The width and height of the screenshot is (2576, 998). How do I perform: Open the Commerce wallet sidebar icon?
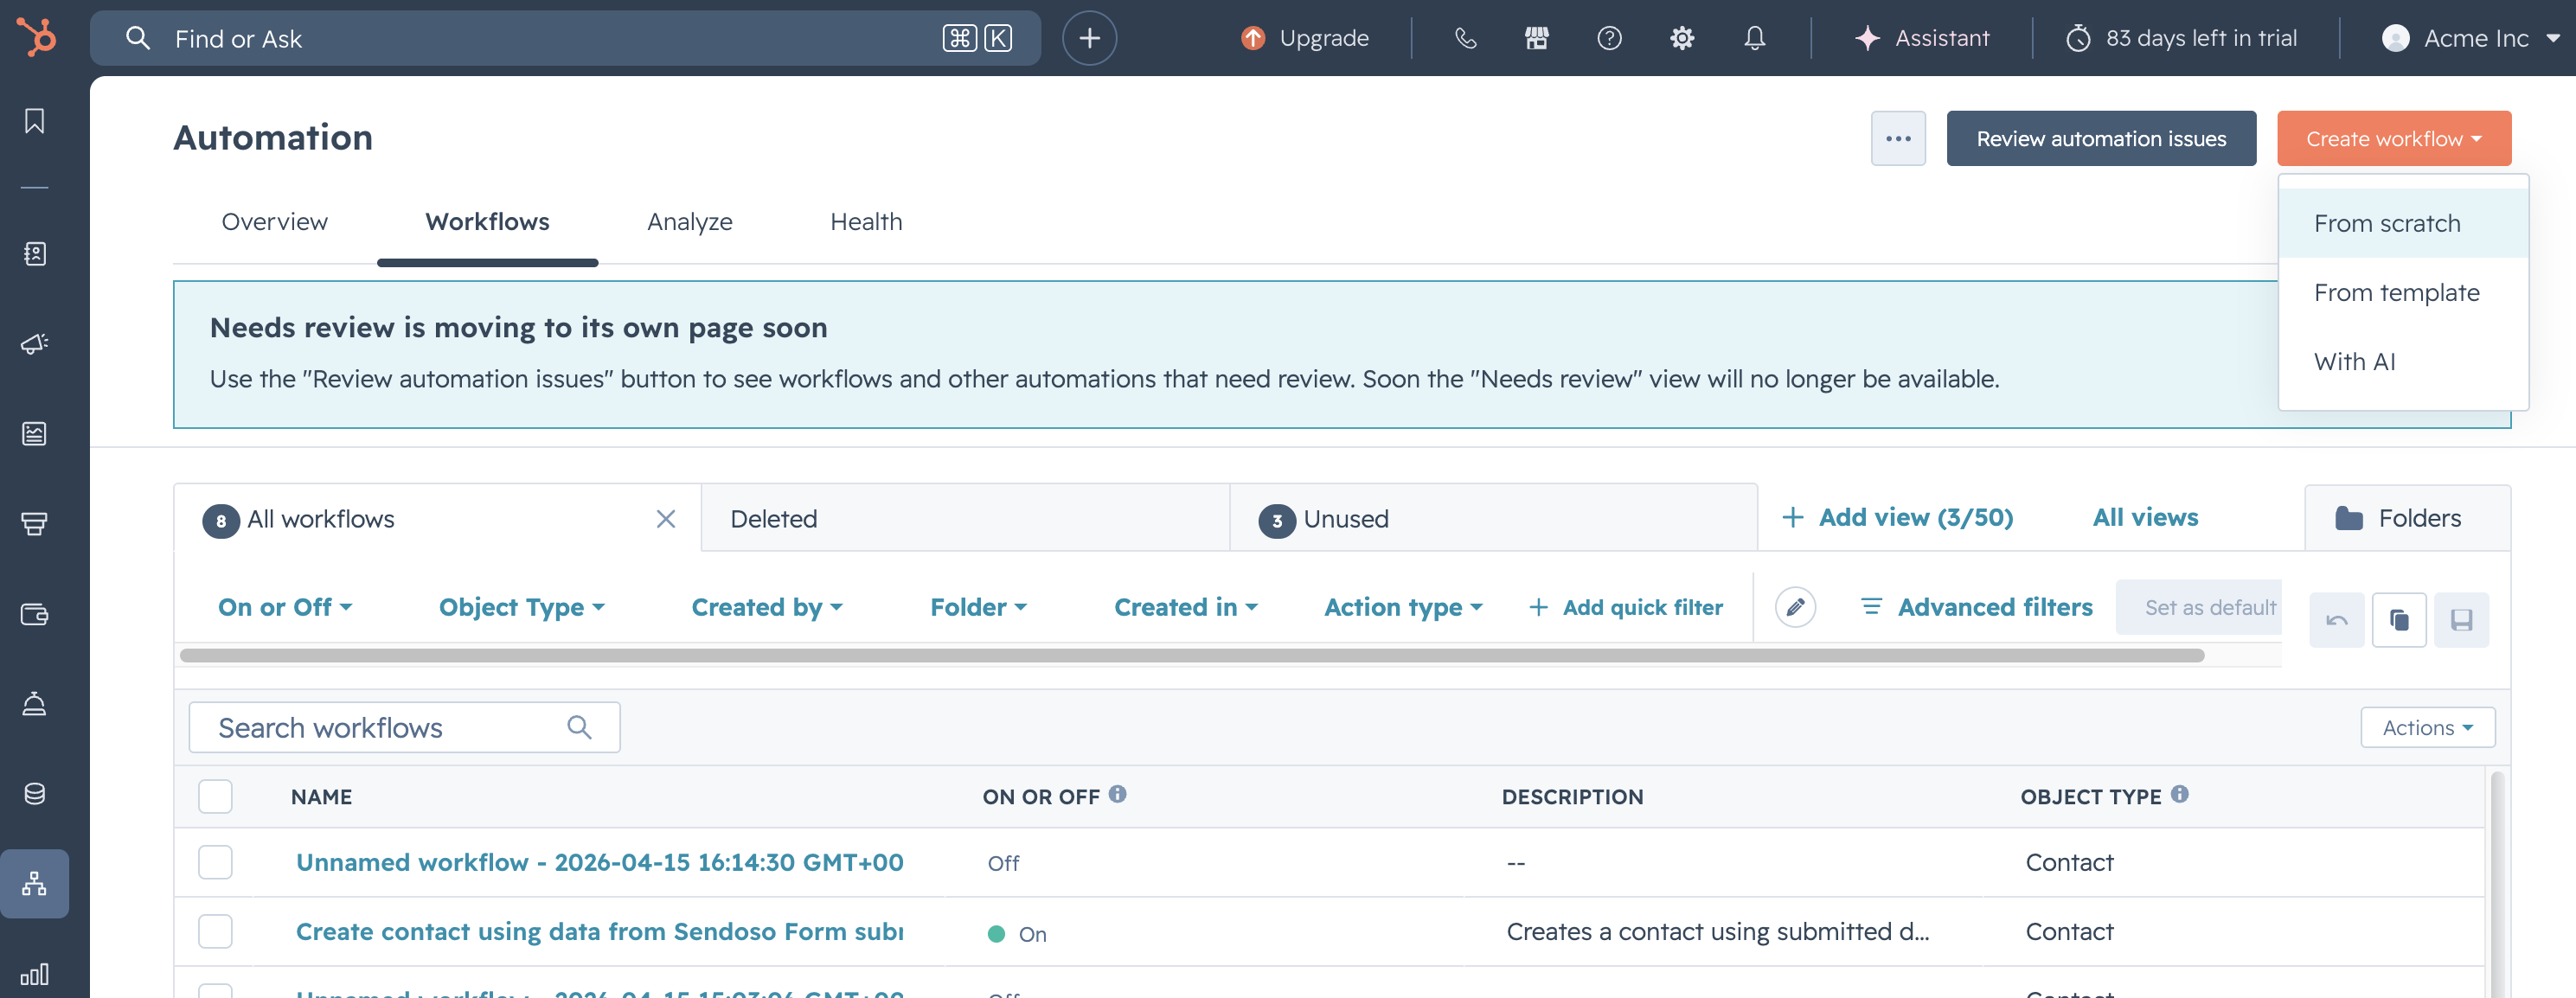pyautogui.click(x=35, y=614)
